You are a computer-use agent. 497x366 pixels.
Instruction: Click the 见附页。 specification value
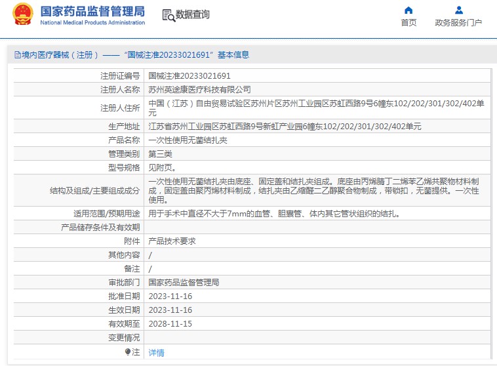162,168
